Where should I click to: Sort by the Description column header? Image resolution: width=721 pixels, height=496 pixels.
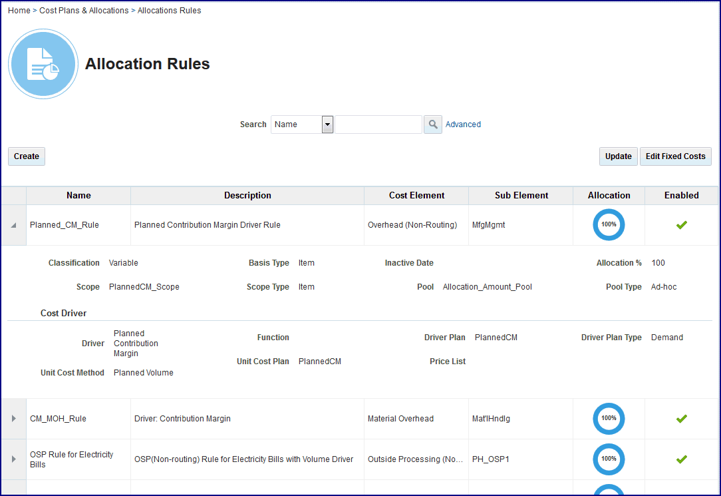coord(247,195)
